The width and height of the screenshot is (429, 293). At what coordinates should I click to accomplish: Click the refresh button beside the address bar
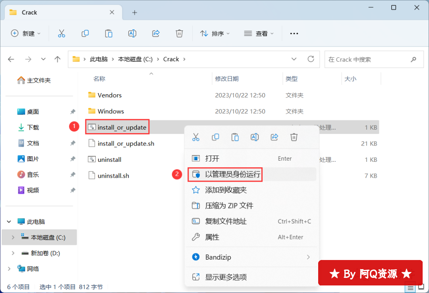(x=311, y=59)
